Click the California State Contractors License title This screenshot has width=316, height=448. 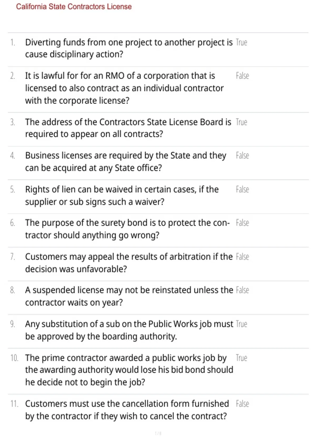[x=74, y=7]
